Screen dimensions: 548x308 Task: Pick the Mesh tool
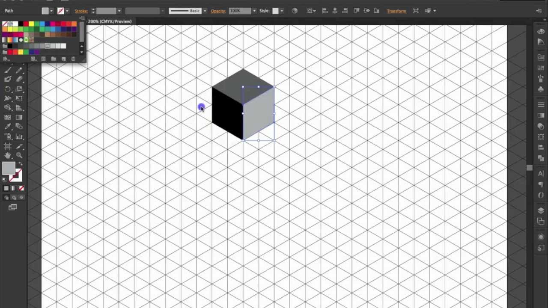[x=8, y=117]
